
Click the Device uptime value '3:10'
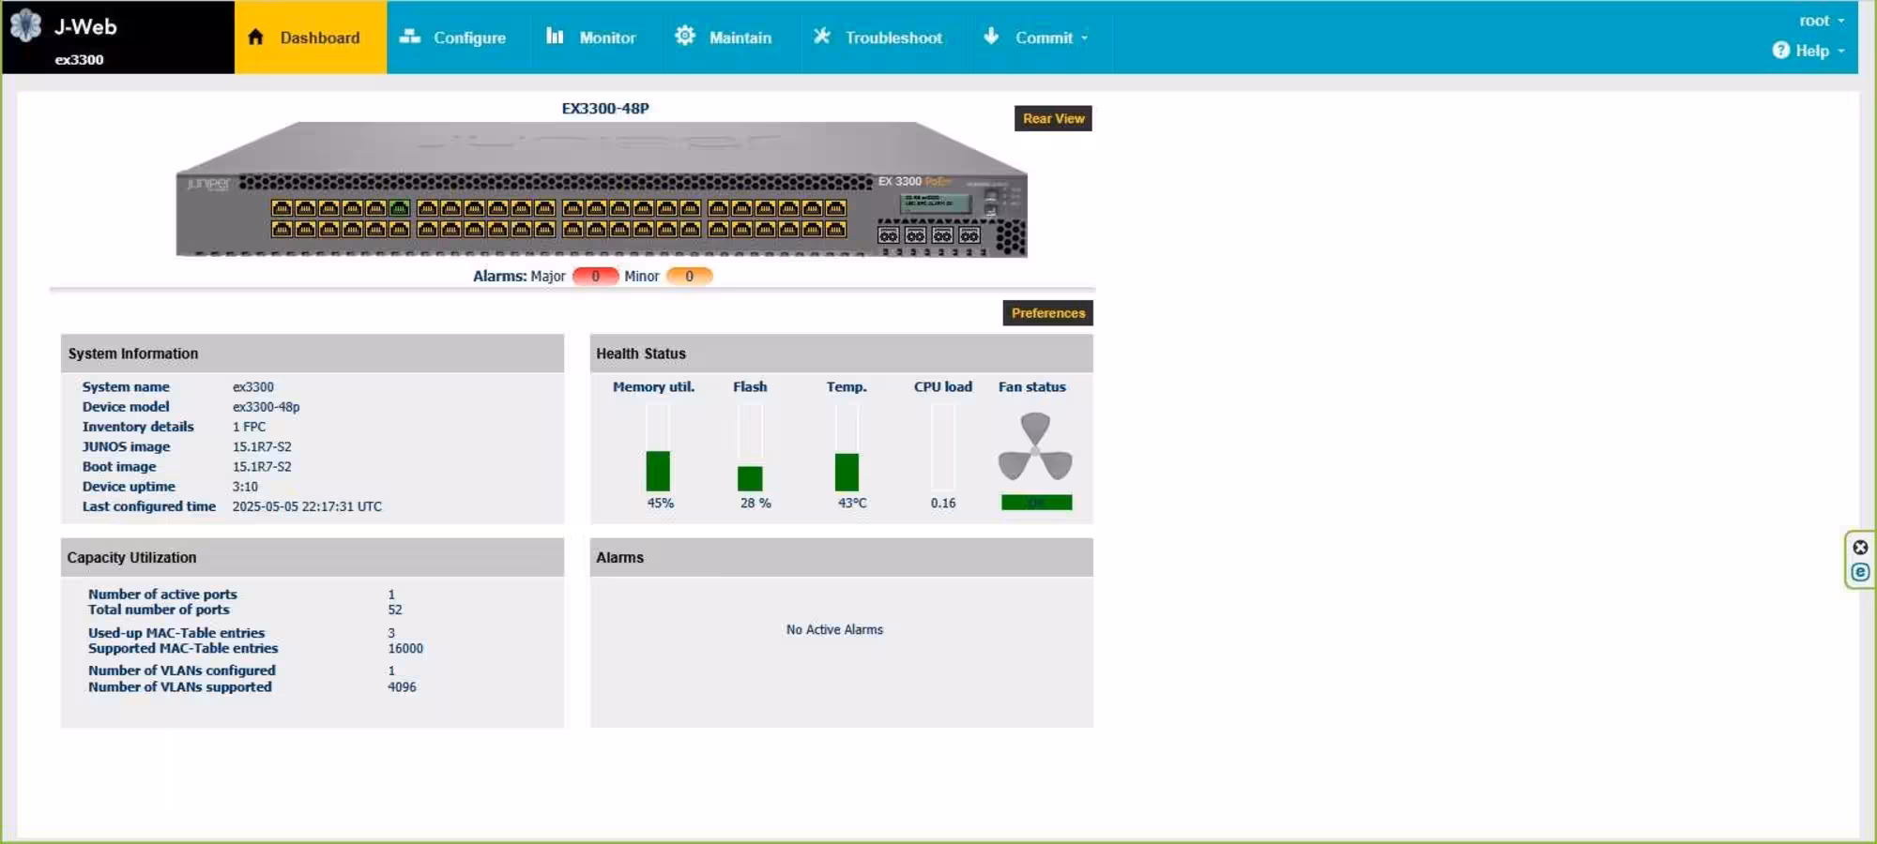(x=245, y=487)
